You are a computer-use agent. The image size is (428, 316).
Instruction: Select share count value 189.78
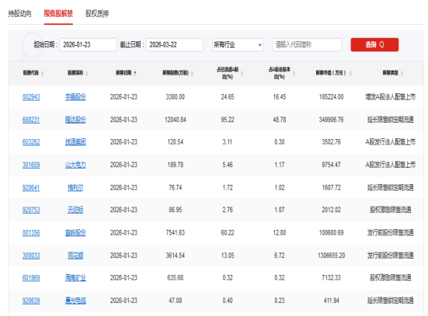pos(176,165)
